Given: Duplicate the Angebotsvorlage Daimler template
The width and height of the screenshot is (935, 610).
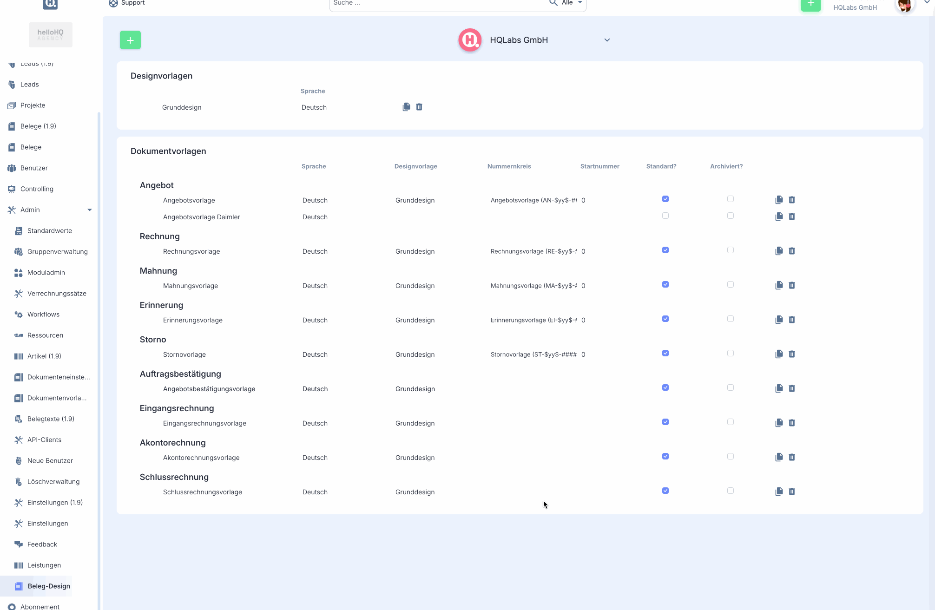Looking at the screenshot, I should [x=779, y=216].
